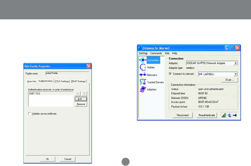Screen dimensions: 251x166
Task: Open the Web menu
Action: click(167, 53)
